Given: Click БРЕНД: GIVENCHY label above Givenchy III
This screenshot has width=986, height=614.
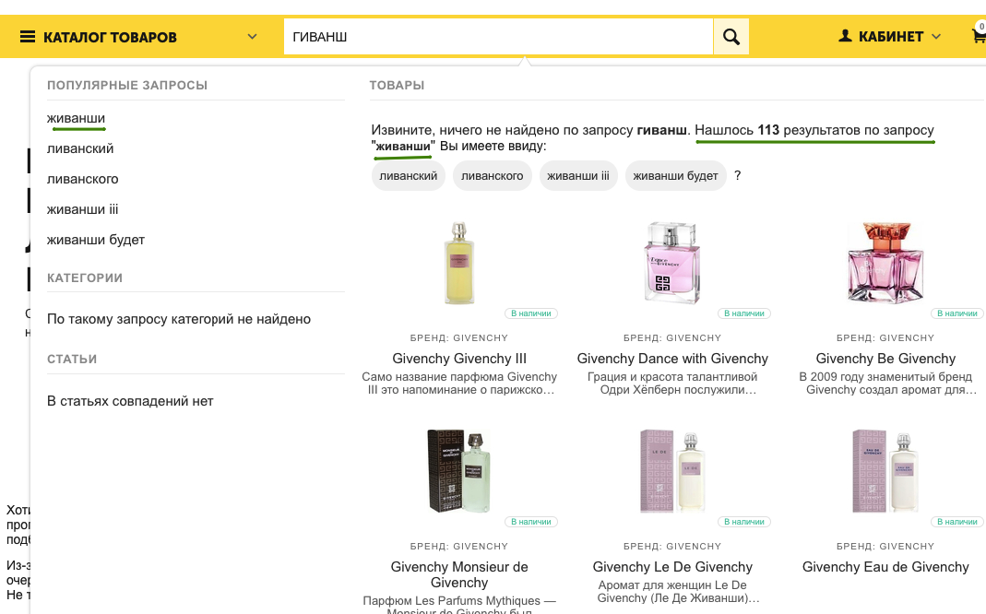Looking at the screenshot, I should coord(459,338).
